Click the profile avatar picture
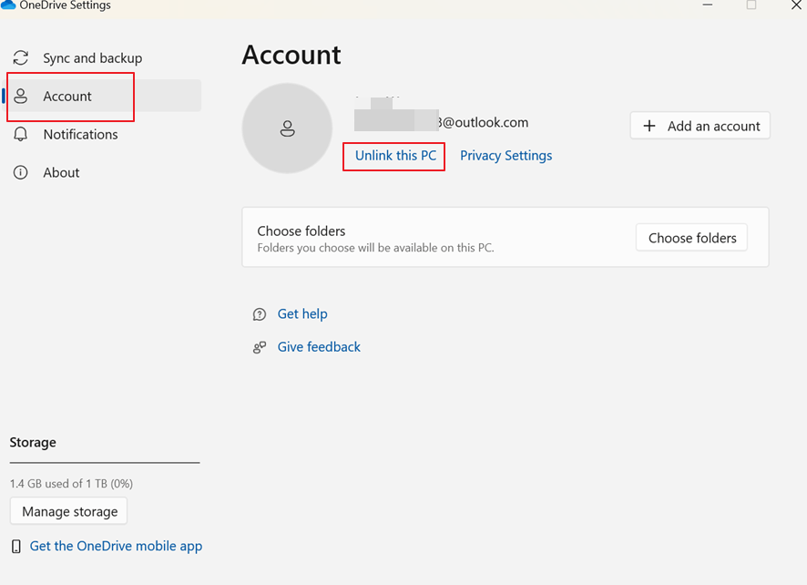The height and width of the screenshot is (585, 807). tap(287, 128)
